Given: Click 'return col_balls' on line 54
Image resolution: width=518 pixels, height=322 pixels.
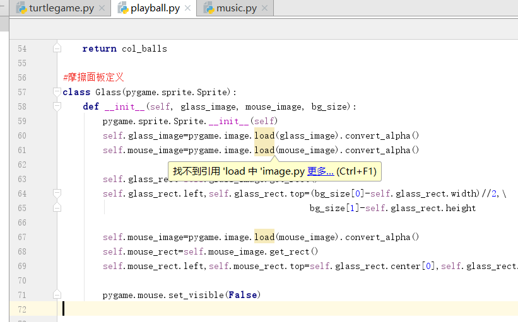Looking at the screenshot, I should pyautogui.click(x=124, y=49).
